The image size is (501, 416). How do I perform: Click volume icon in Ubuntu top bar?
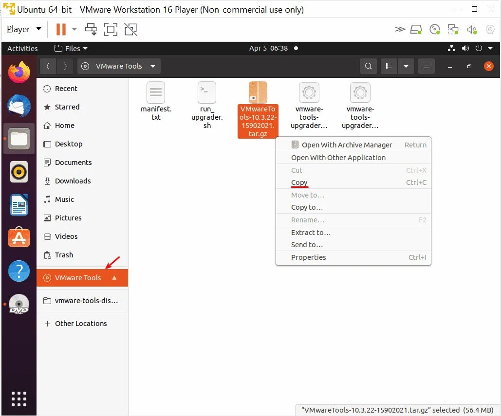click(x=465, y=48)
